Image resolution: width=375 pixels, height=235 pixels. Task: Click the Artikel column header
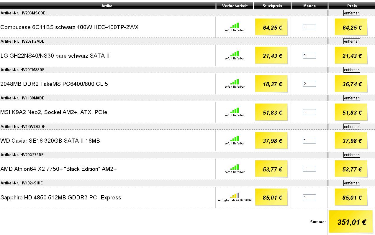[x=107, y=6]
